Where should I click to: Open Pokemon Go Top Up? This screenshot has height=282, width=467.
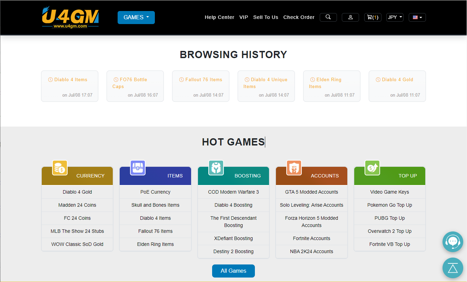[390, 205]
